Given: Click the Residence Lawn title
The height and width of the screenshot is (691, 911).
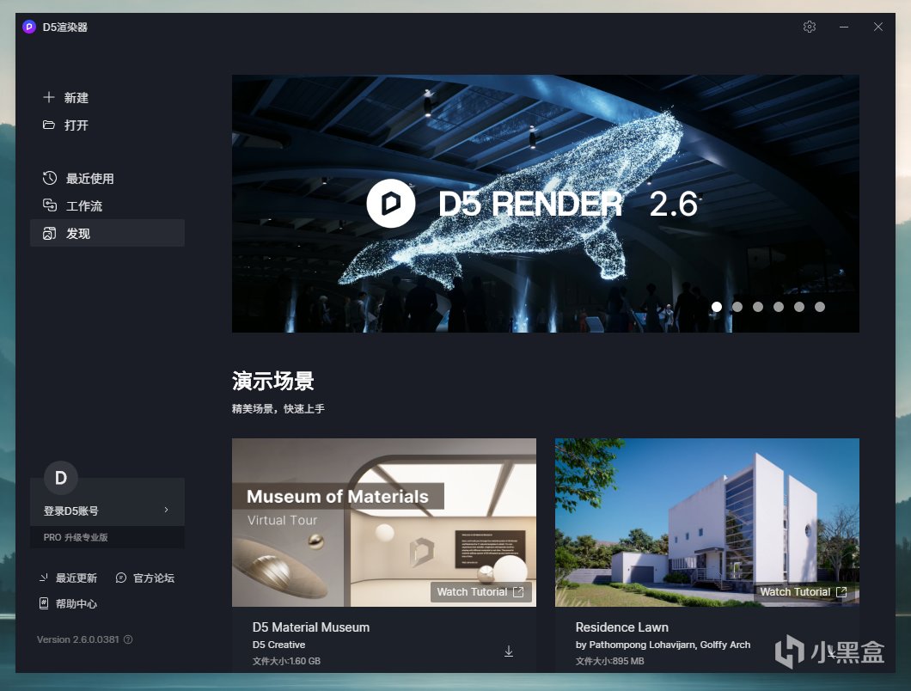Looking at the screenshot, I should 621,627.
